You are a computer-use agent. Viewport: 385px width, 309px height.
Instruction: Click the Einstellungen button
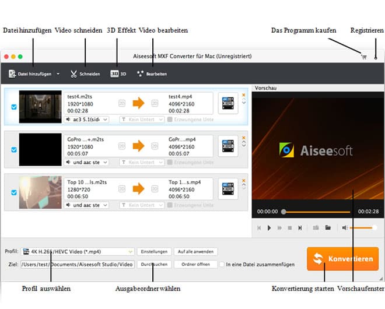[153, 252]
